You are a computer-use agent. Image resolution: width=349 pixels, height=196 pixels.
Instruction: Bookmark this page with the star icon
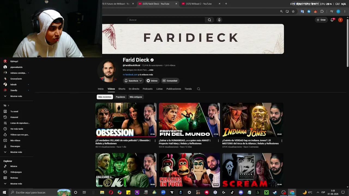[293, 11]
